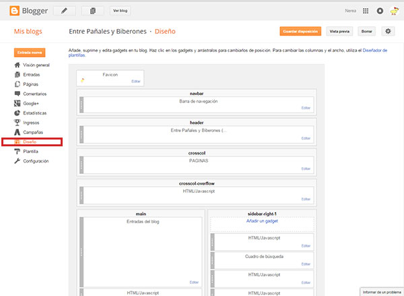Click the Entrada nueva button
Viewport: 404px width, 296px height.
pos(30,53)
